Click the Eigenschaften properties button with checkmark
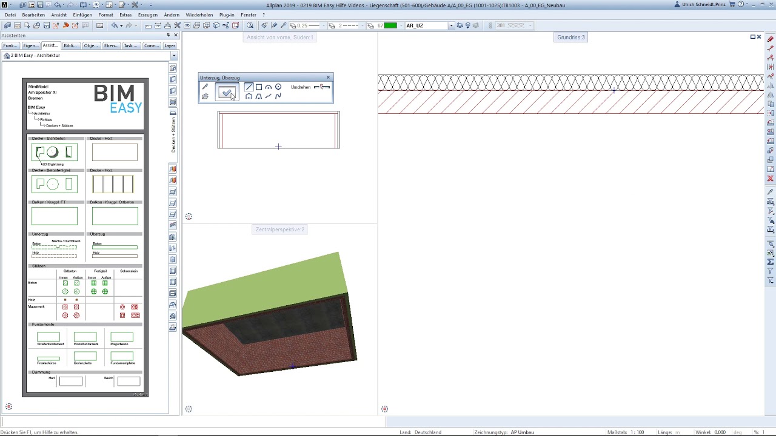This screenshot has height=436, width=776. coord(227,92)
